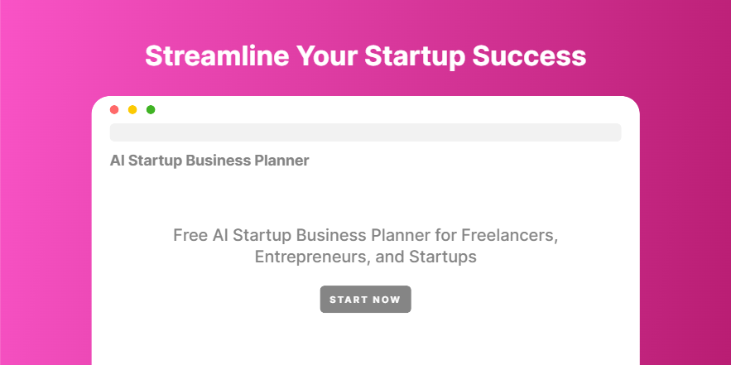This screenshot has width=731, height=365.
Task: Click the word "NOW" on the gray button
Action: [x=385, y=300]
